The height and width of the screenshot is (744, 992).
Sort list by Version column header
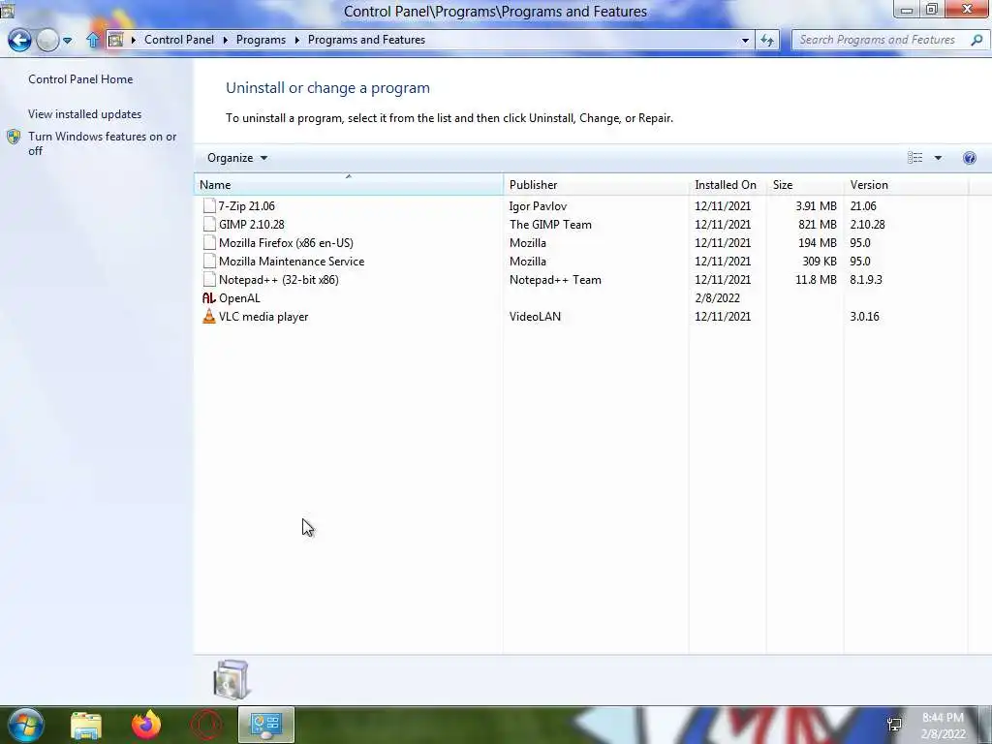(x=906, y=185)
